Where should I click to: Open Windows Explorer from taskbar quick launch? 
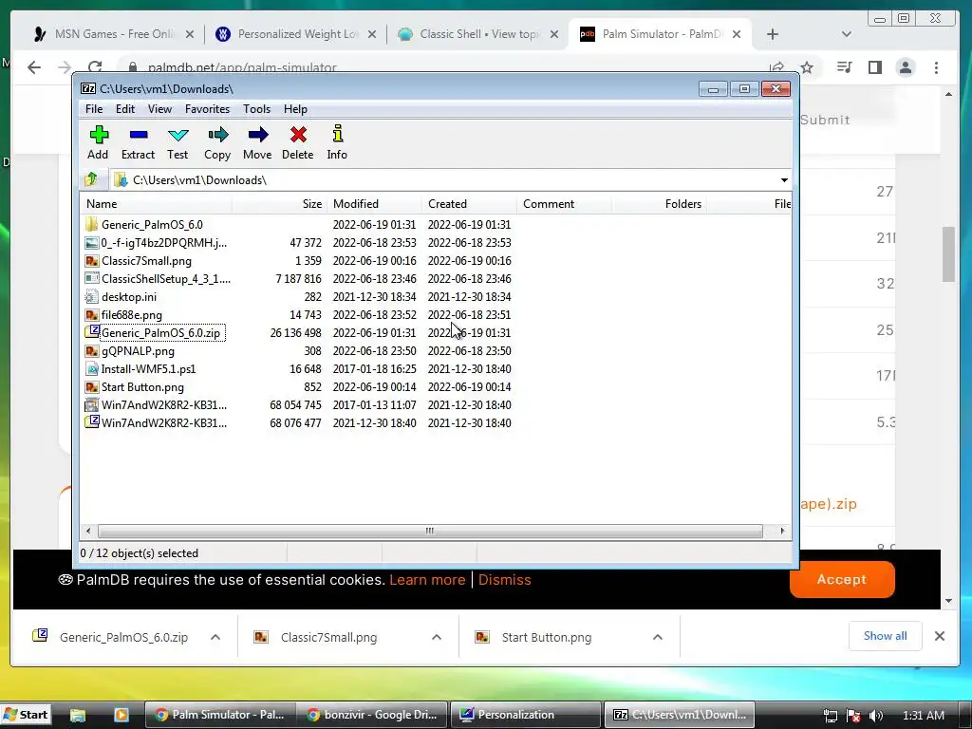pos(78,715)
